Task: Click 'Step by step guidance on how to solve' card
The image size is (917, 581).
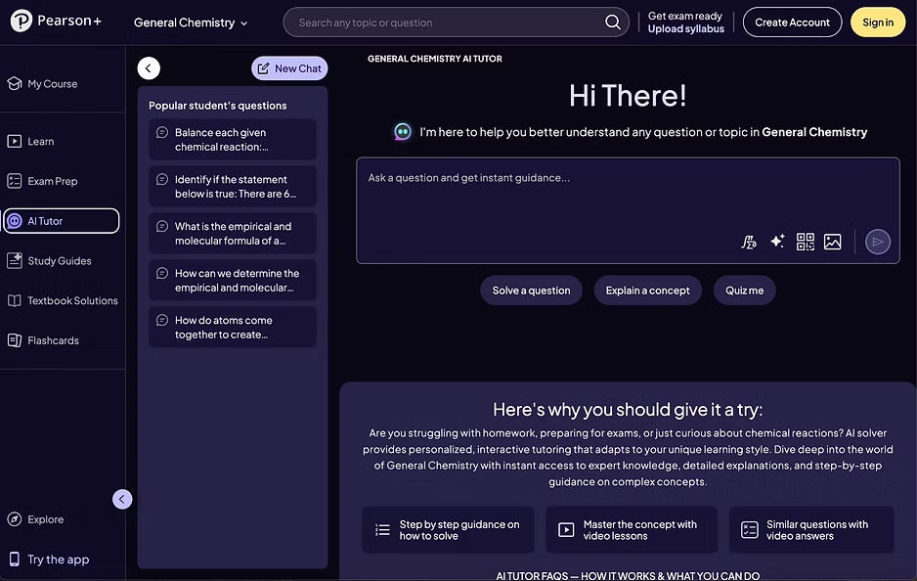Action: click(x=448, y=529)
